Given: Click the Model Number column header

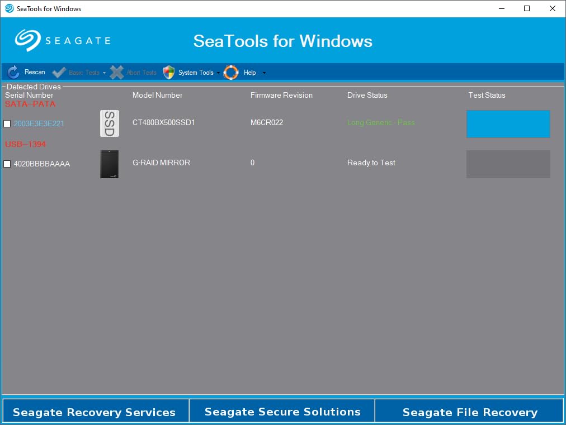Looking at the screenshot, I should point(157,95).
